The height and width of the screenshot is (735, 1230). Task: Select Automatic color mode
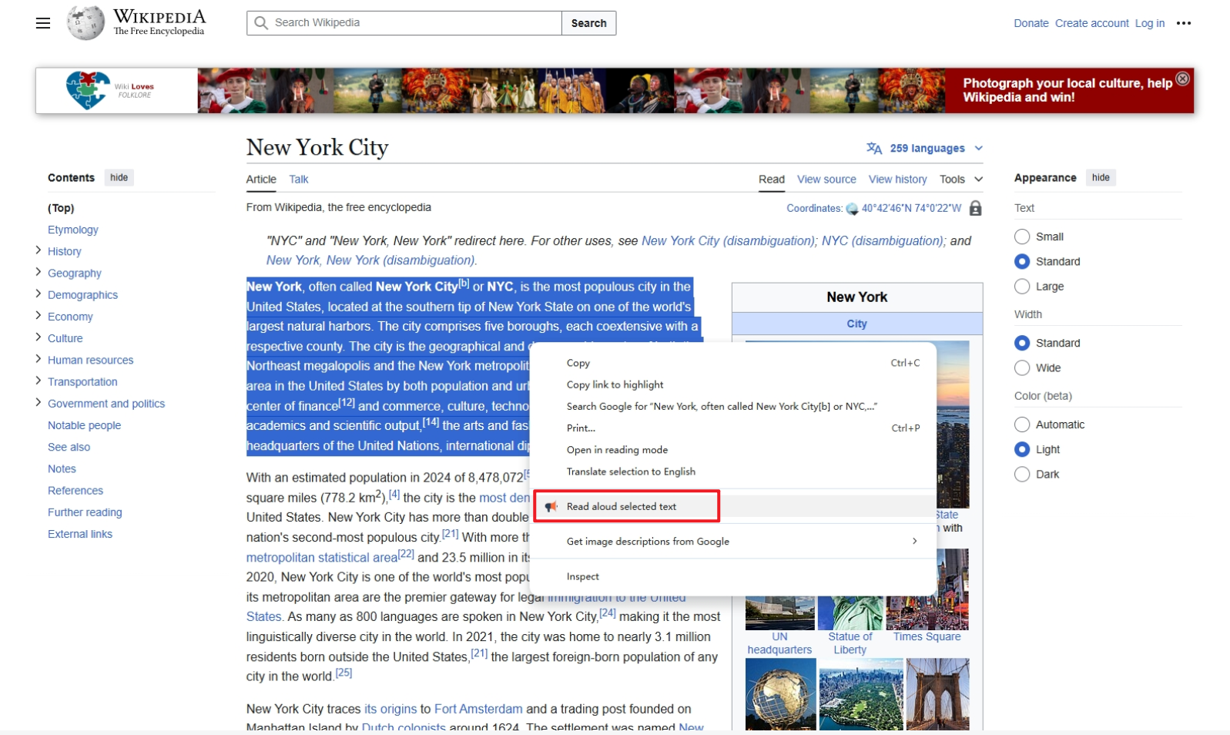click(x=1022, y=425)
